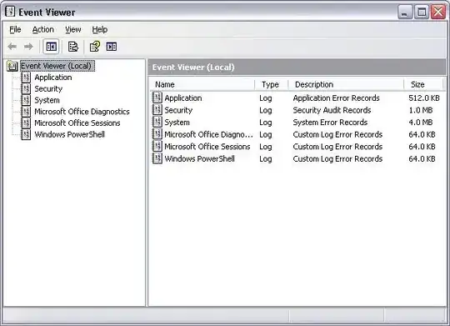Select Windows PowerShell in the console tree
Viewport: 450px width, 326px height.
coord(69,134)
